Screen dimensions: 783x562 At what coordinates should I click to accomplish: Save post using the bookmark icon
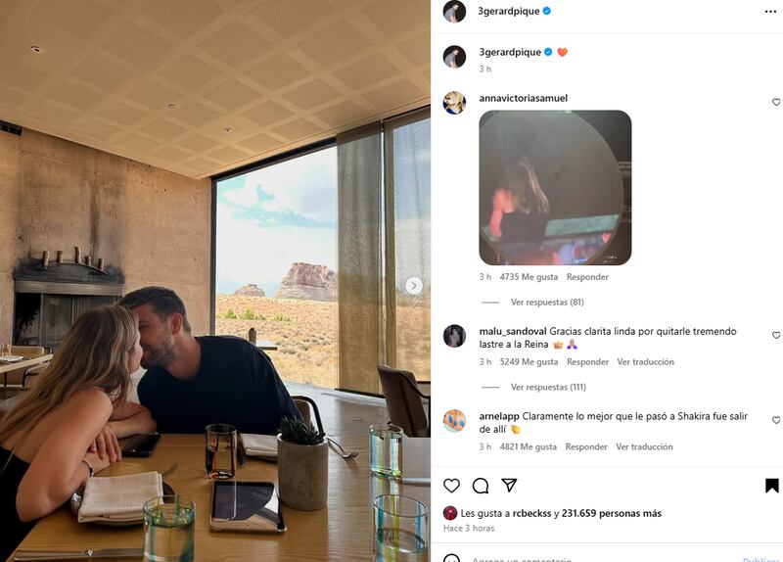771,485
